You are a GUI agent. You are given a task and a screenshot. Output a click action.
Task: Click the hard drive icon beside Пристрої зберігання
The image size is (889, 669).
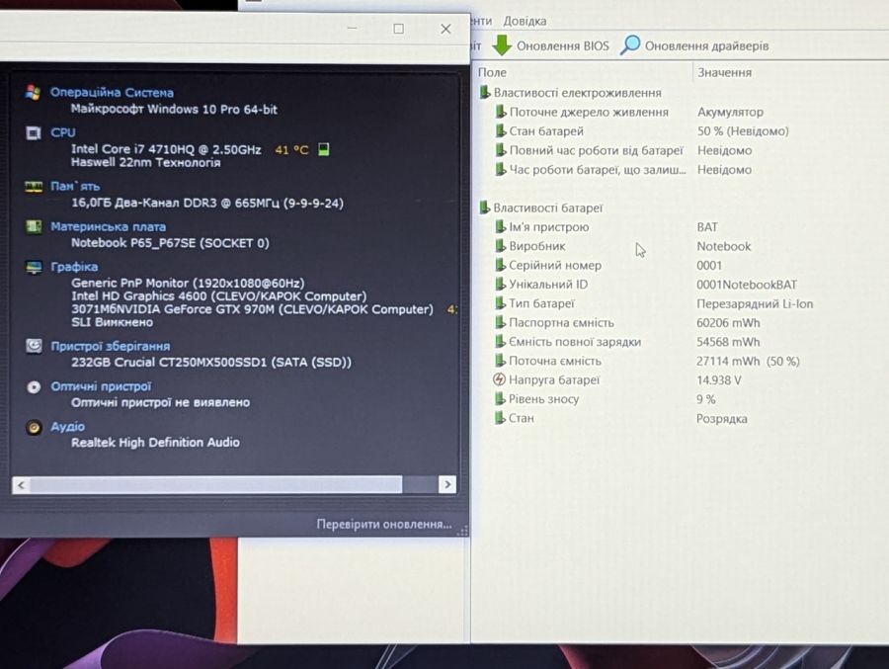(x=34, y=346)
